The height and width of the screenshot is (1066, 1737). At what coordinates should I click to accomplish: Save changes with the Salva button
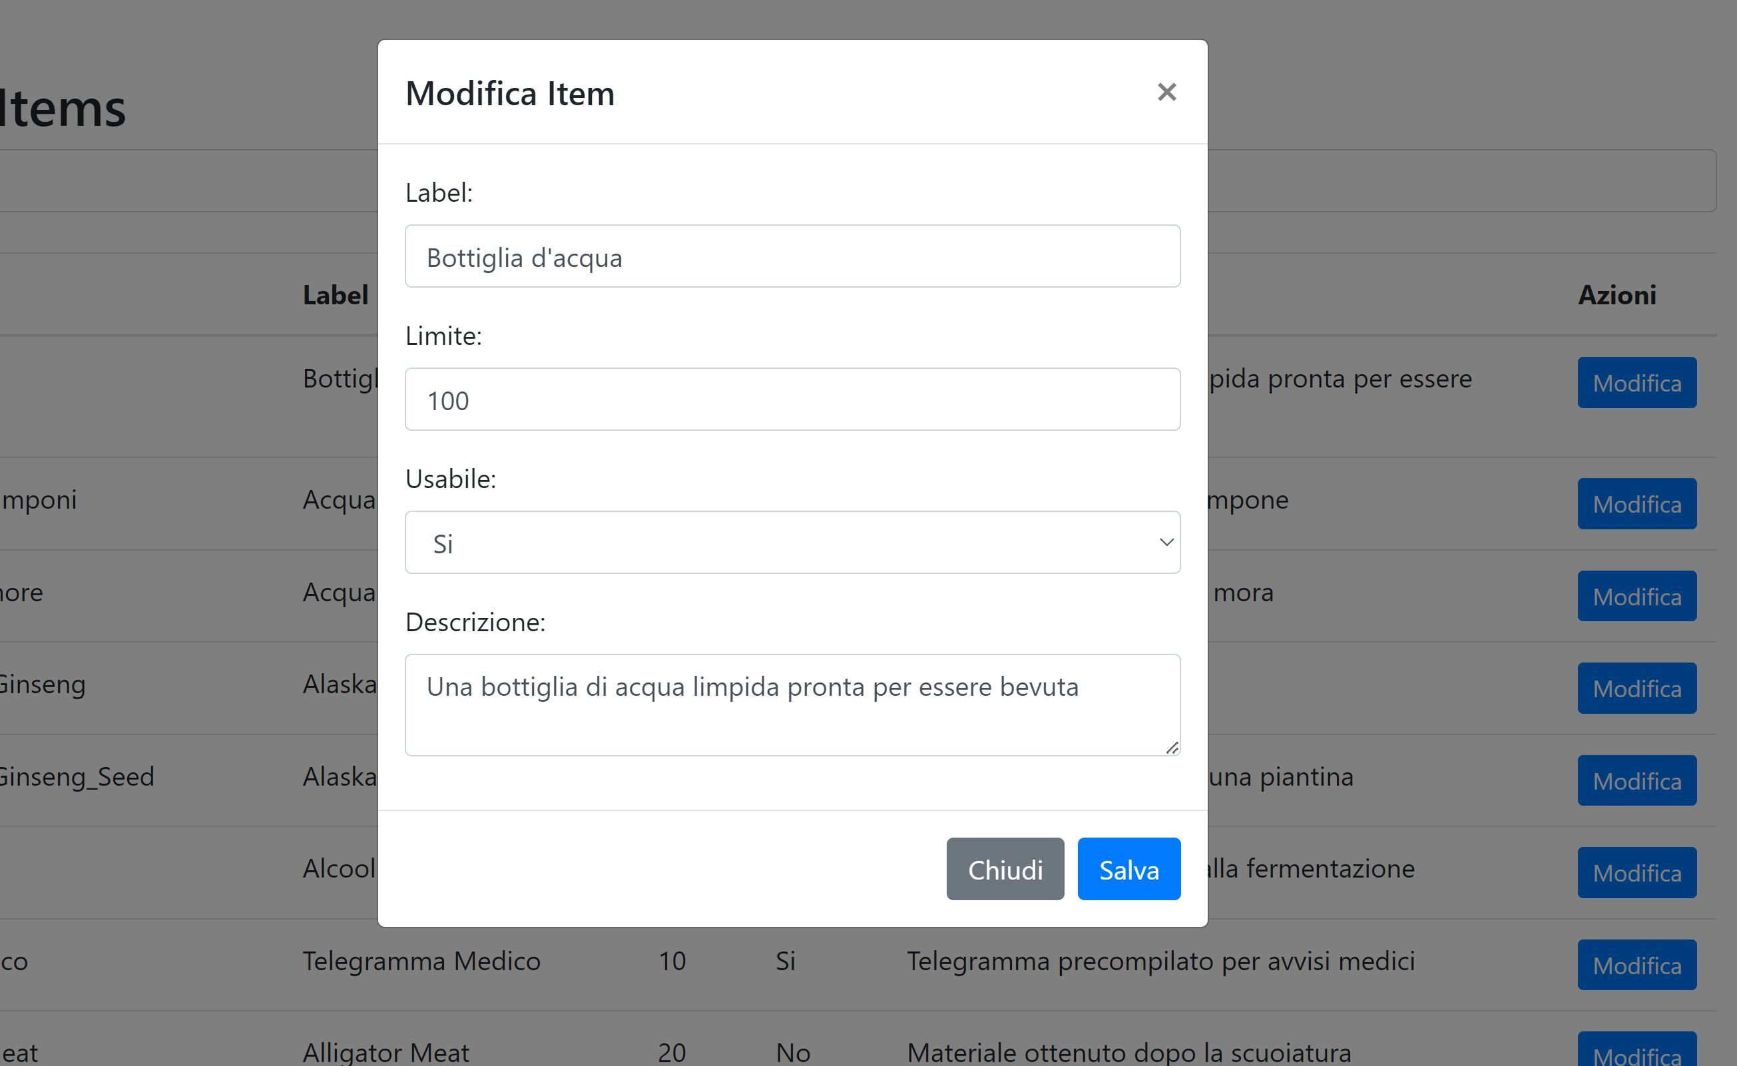[x=1128, y=870]
